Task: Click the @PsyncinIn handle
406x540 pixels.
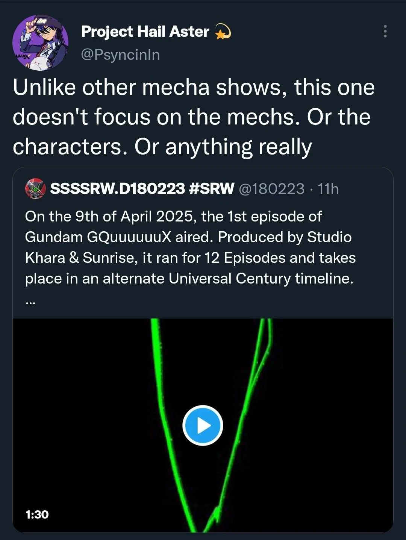Action: point(121,55)
